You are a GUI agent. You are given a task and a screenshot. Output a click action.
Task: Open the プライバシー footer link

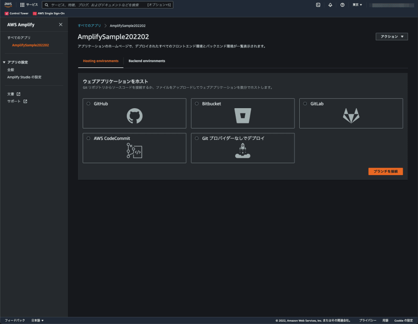pos(368,320)
